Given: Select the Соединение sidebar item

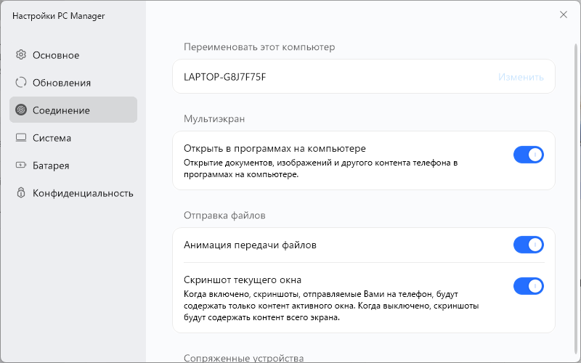Looking at the screenshot, I should click(x=61, y=110).
